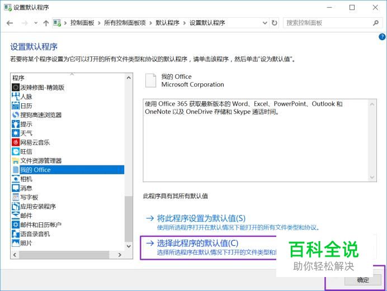Click the program list vertical scrollbar thumb
Viewport: 387px width, 291px height.
coord(129,219)
